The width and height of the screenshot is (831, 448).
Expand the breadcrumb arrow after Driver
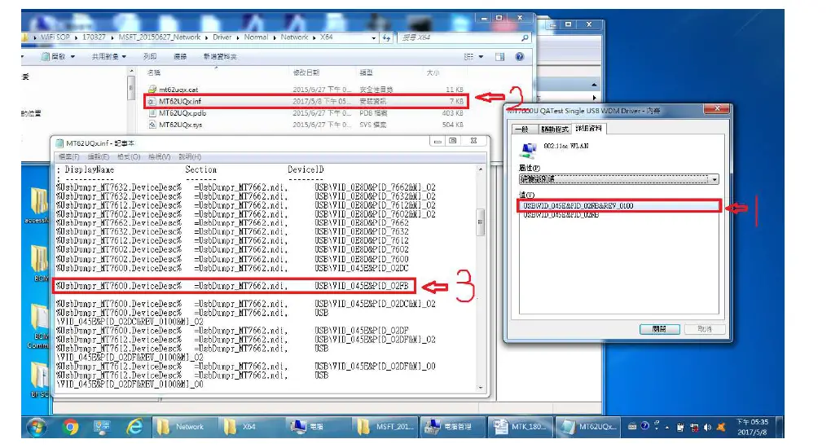point(237,37)
